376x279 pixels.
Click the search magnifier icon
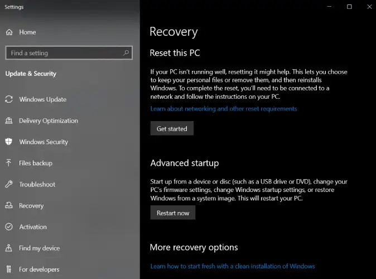tap(127, 53)
